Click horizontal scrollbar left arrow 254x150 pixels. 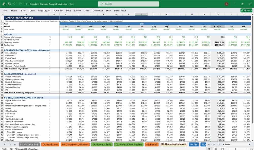(x=223, y=144)
